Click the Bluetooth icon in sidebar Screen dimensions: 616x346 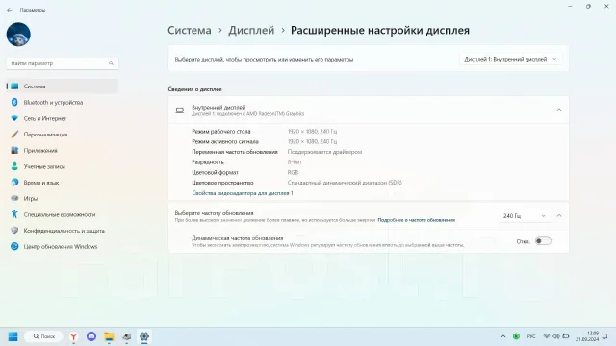[x=15, y=103]
